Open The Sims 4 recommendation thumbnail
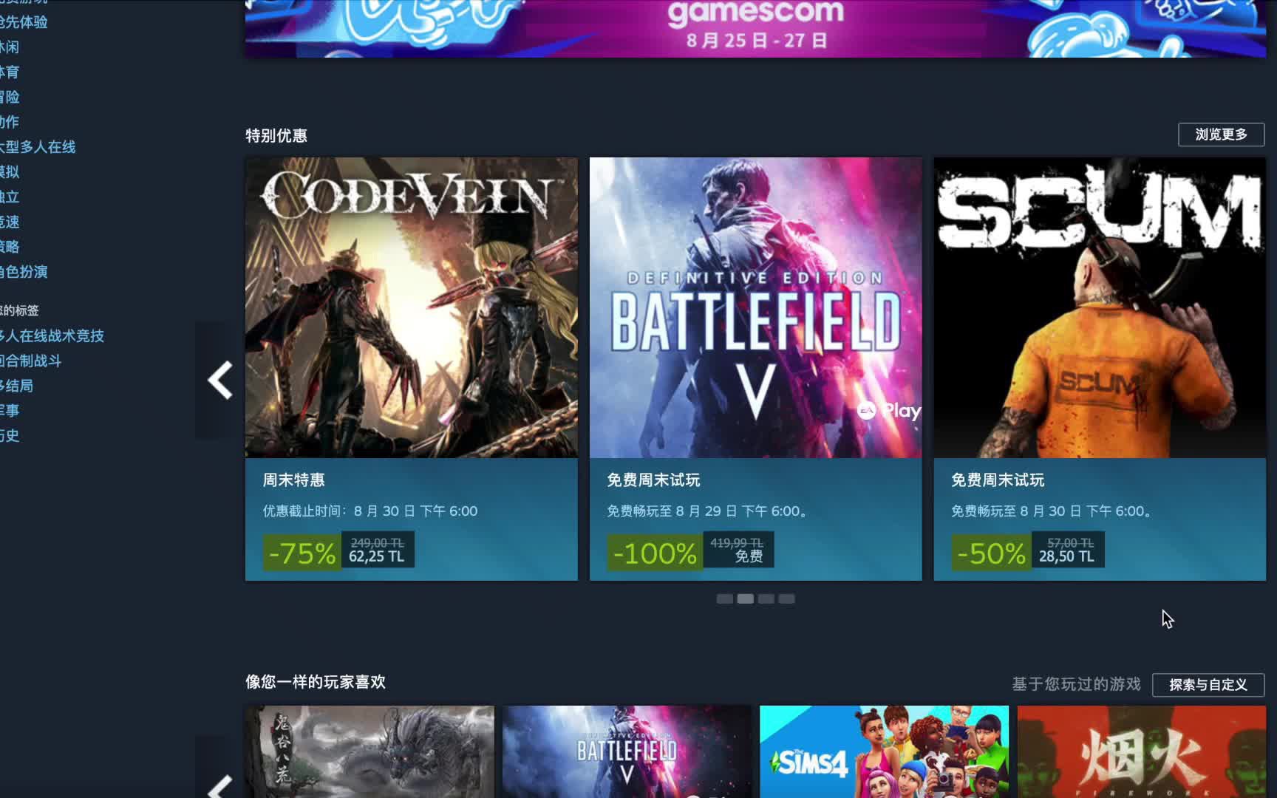The image size is (1277, 798). (884, 751)
